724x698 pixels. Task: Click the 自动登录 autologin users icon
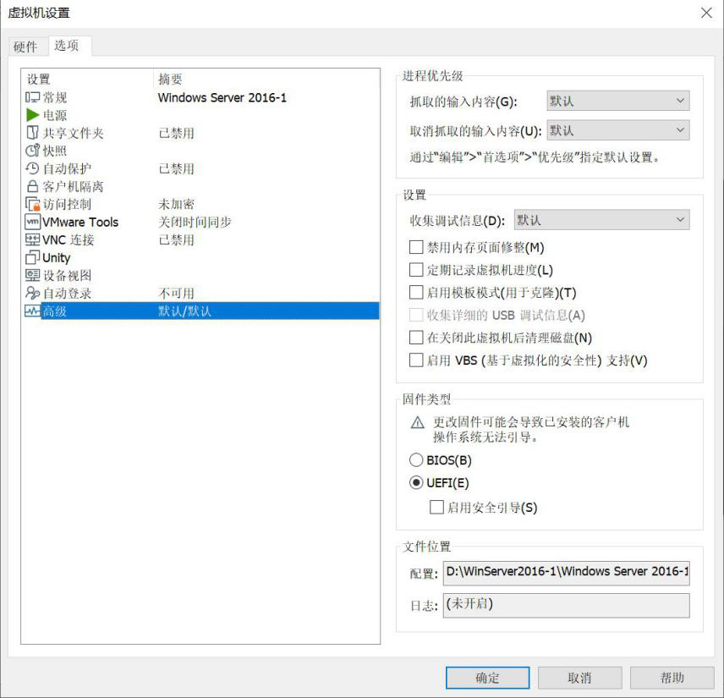click(32, 293)
